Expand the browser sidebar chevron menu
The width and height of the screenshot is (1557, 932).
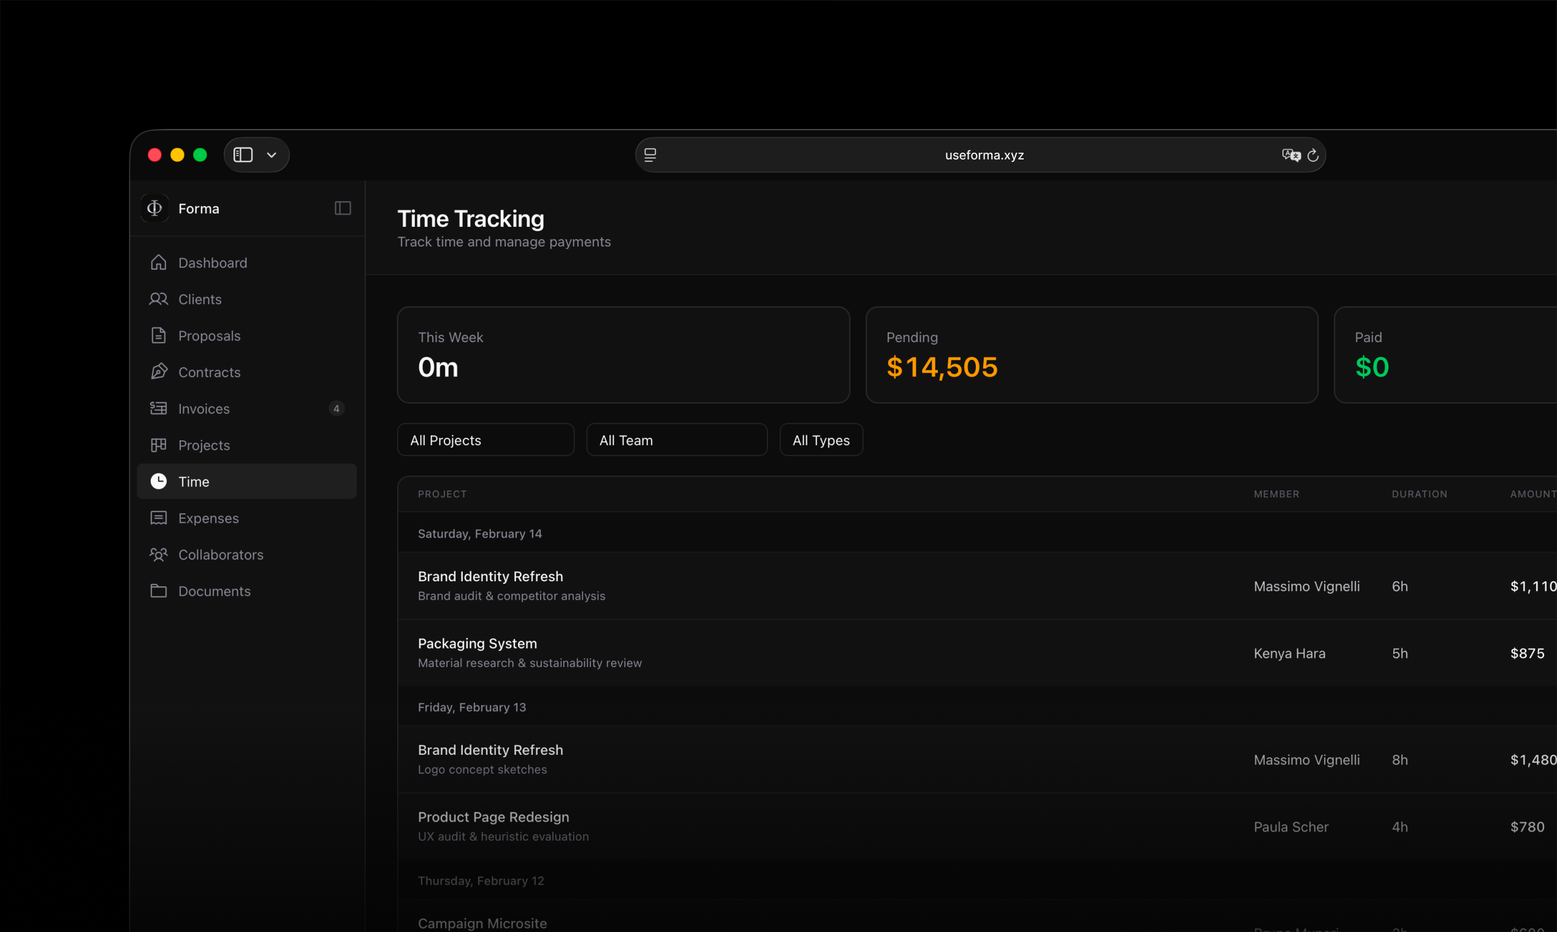coord(271,155)
